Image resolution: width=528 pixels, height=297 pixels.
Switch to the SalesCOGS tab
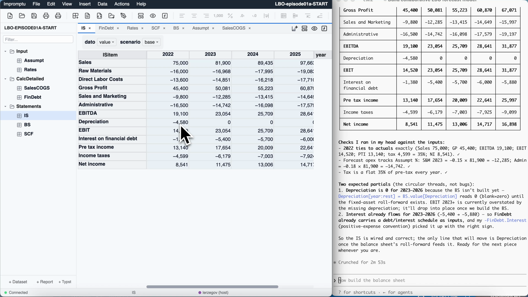[x=234, y=28]
